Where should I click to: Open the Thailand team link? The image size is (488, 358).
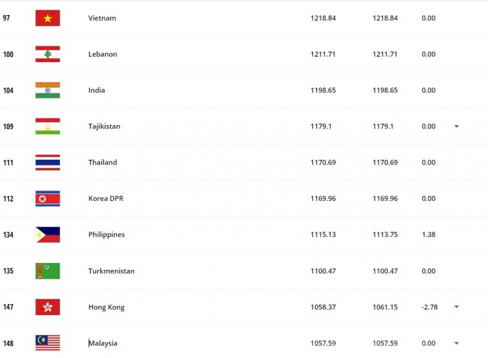[103, 162]
